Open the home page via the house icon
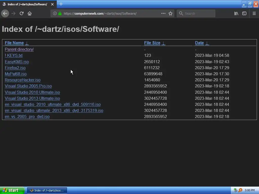 point(30,14)
